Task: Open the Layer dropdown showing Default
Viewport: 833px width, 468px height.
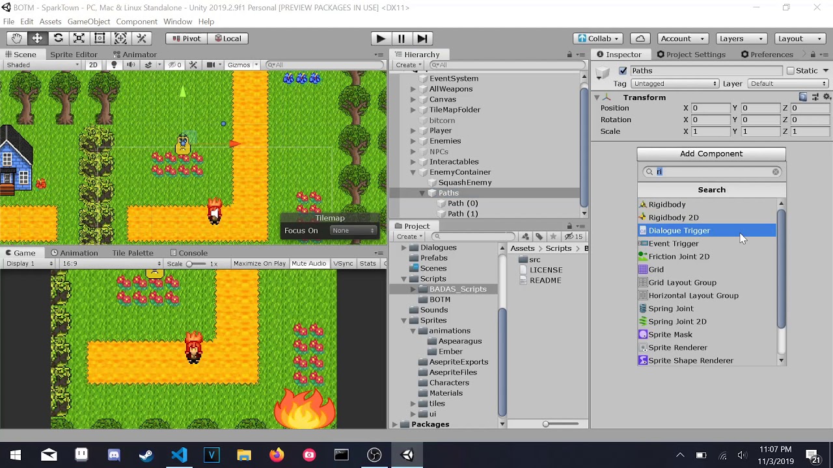Action: (787, 84)
